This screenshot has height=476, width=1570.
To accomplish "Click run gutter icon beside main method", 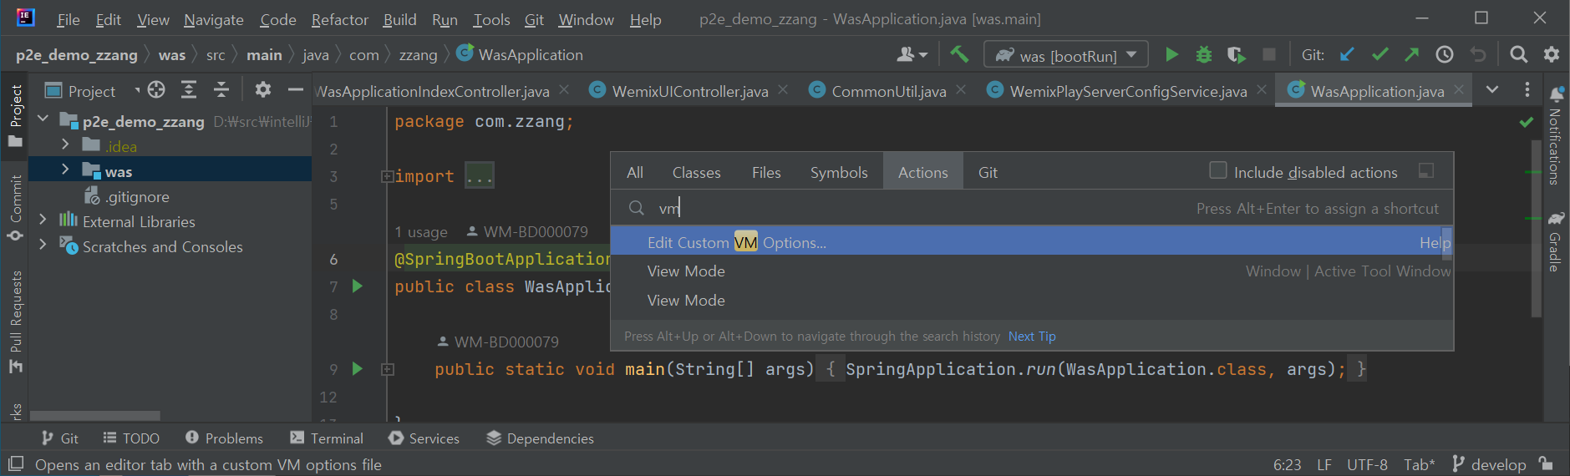I will (358, 368).
